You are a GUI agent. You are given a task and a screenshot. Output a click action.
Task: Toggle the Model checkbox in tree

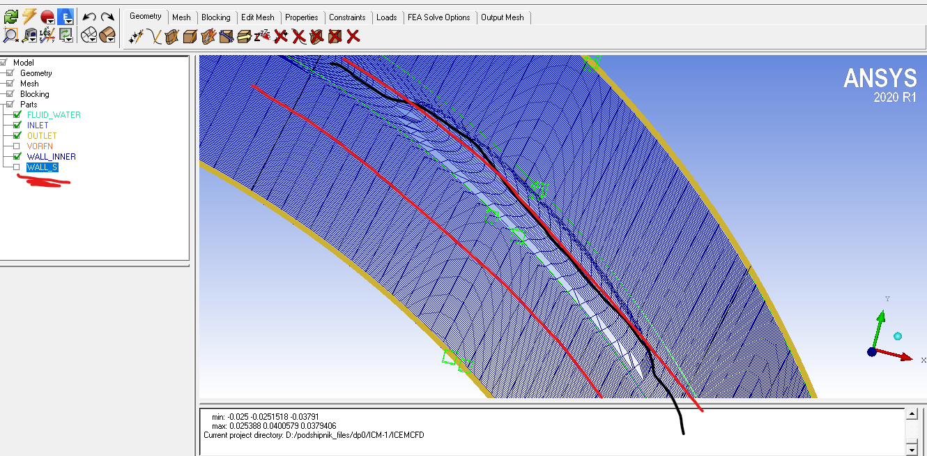3,63
